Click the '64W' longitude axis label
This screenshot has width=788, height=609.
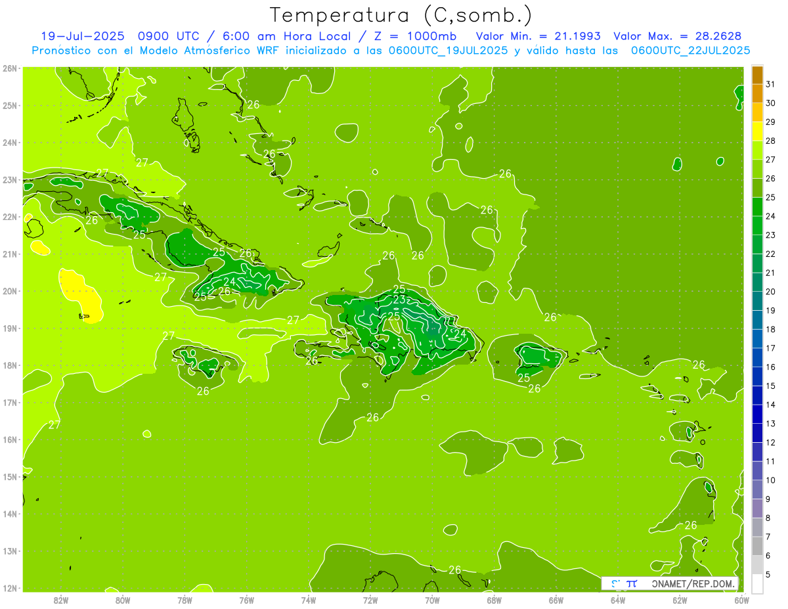coord(618,600)
